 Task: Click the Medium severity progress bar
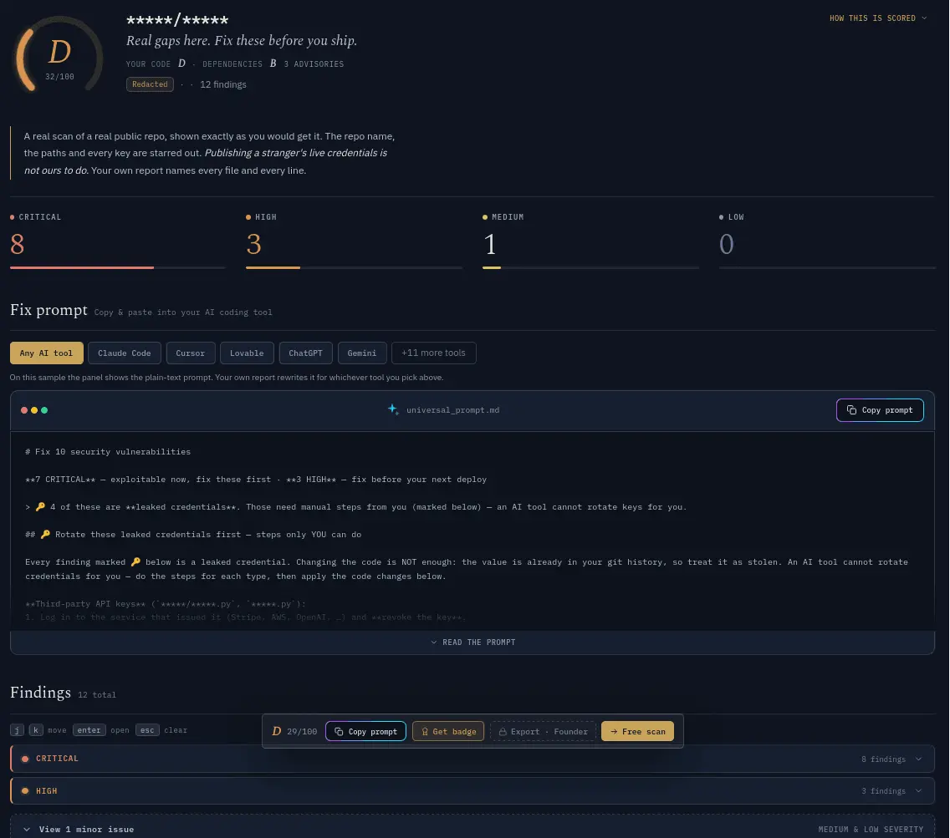[590, 267]
